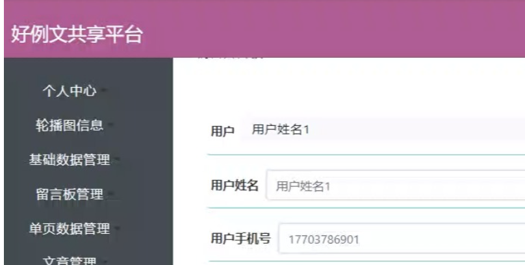The height and width of the screenshot is (265, 525).
Task: Select 轮播图信息 in the sidebar
Action: coord(70,125)
